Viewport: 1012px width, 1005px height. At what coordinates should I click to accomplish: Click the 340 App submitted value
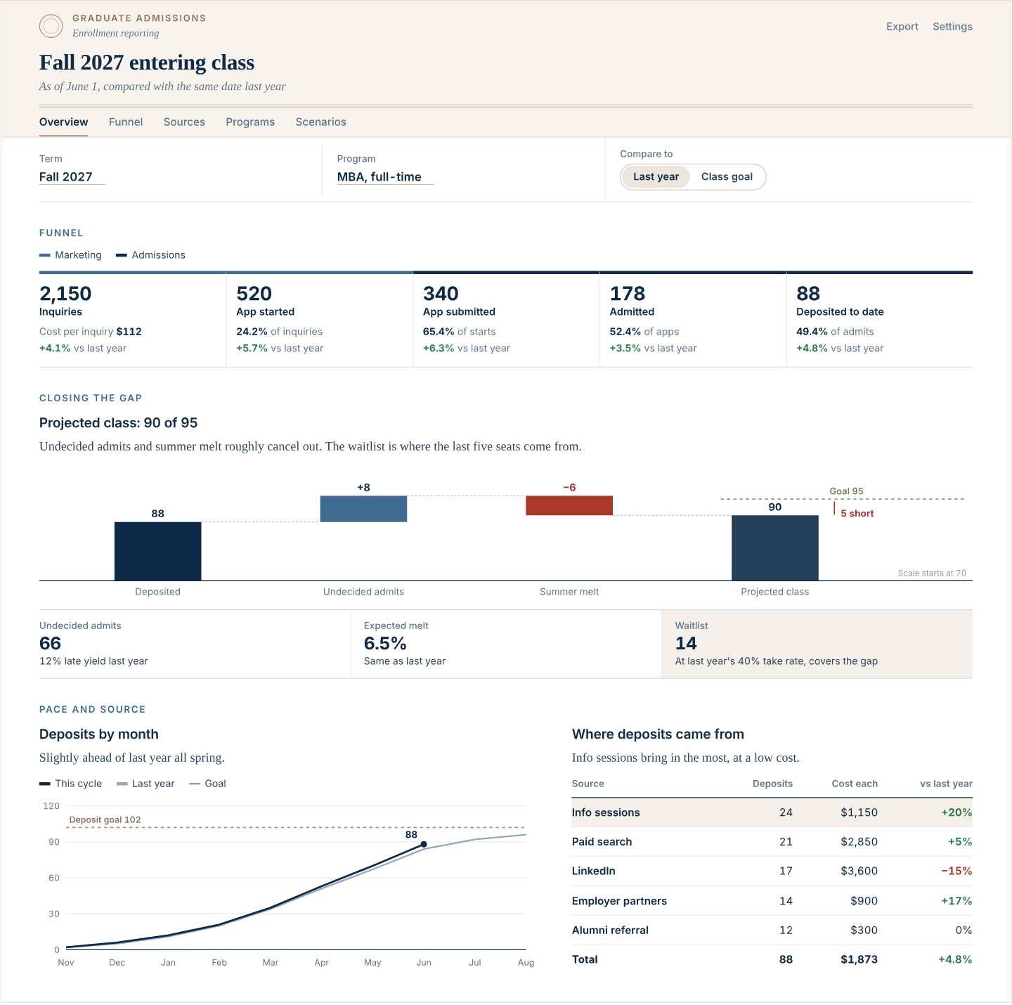pos(441,293)
